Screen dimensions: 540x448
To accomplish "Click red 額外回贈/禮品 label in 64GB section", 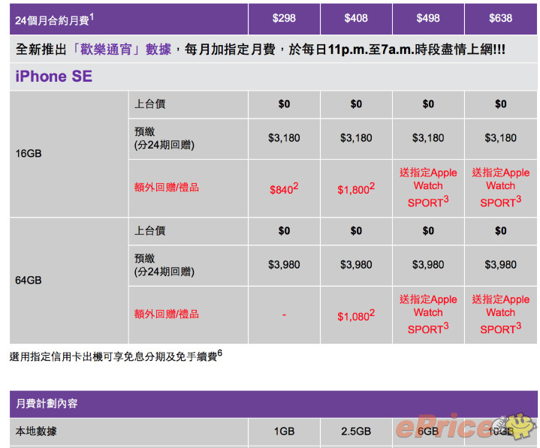I will click(x=166, y=314).
